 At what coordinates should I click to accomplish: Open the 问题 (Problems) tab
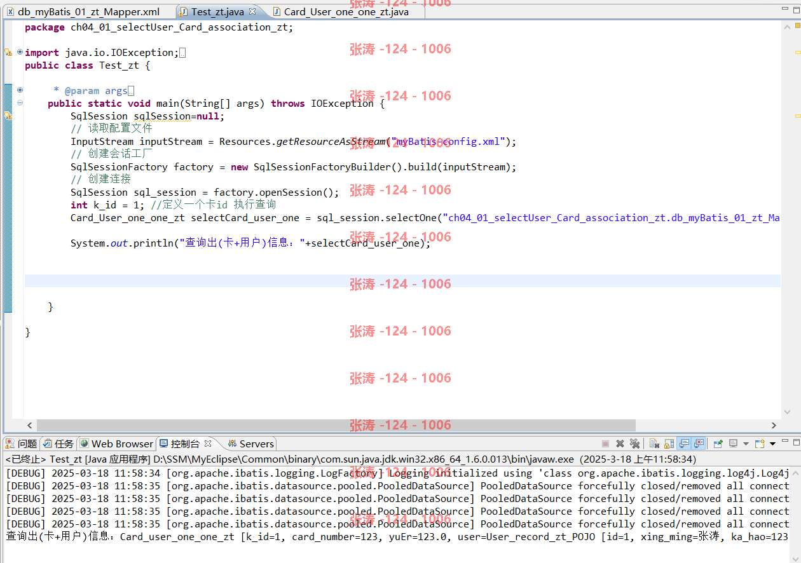pos(22,444)
